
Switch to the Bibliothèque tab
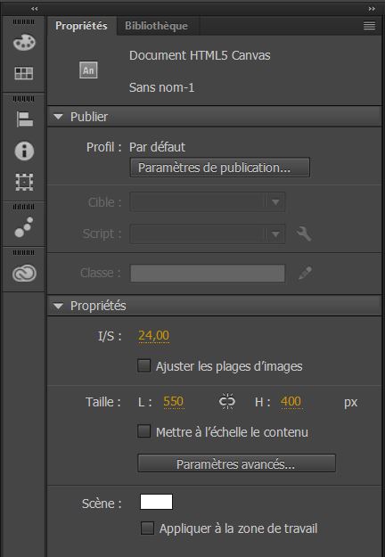156,26
